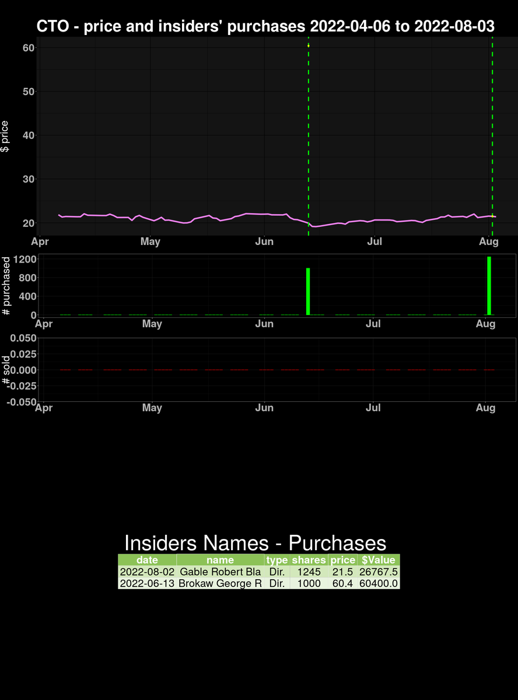Click the '50' tick on price axis

[x=28, y=91]
